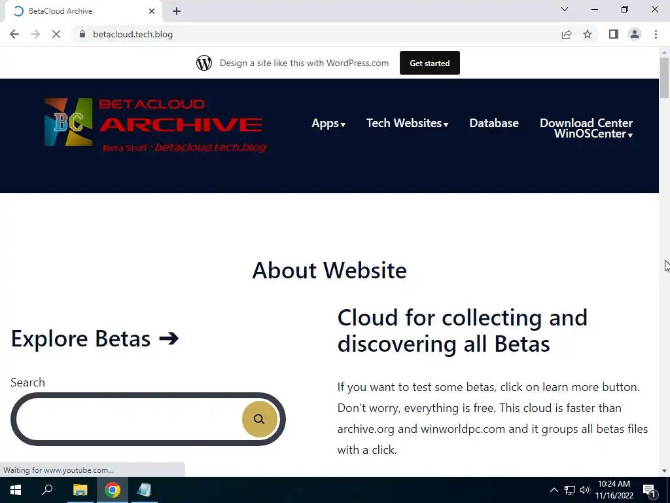Click the WordPress logo icon
The width and height of the screenshot is (670, 503).
point(204,63)
